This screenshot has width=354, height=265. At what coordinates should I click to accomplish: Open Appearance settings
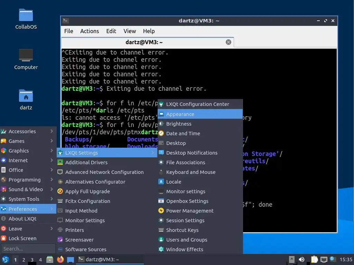200,114
